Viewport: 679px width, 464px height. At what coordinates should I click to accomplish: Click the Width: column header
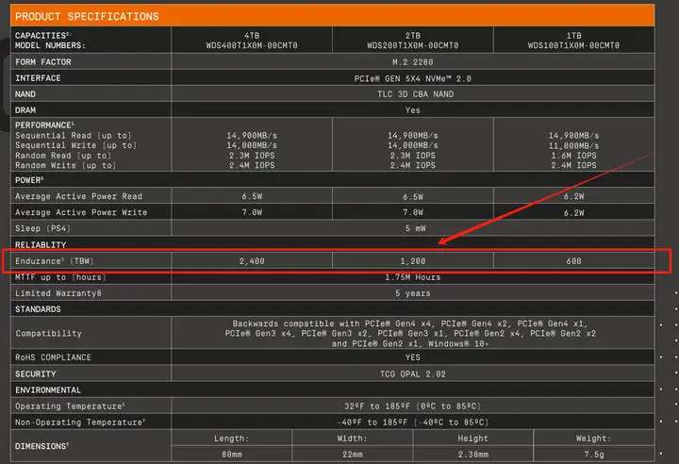coord(352,439)
